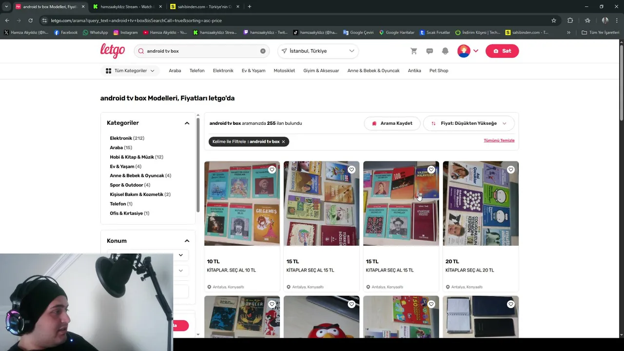
Task: Open the Facebook bookmark
Action: pos(66,33)
